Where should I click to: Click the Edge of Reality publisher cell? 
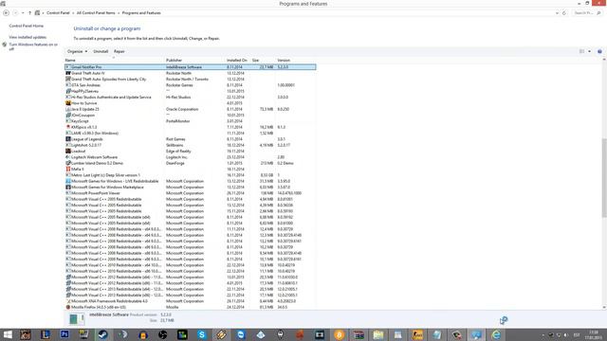pos(178,152)
